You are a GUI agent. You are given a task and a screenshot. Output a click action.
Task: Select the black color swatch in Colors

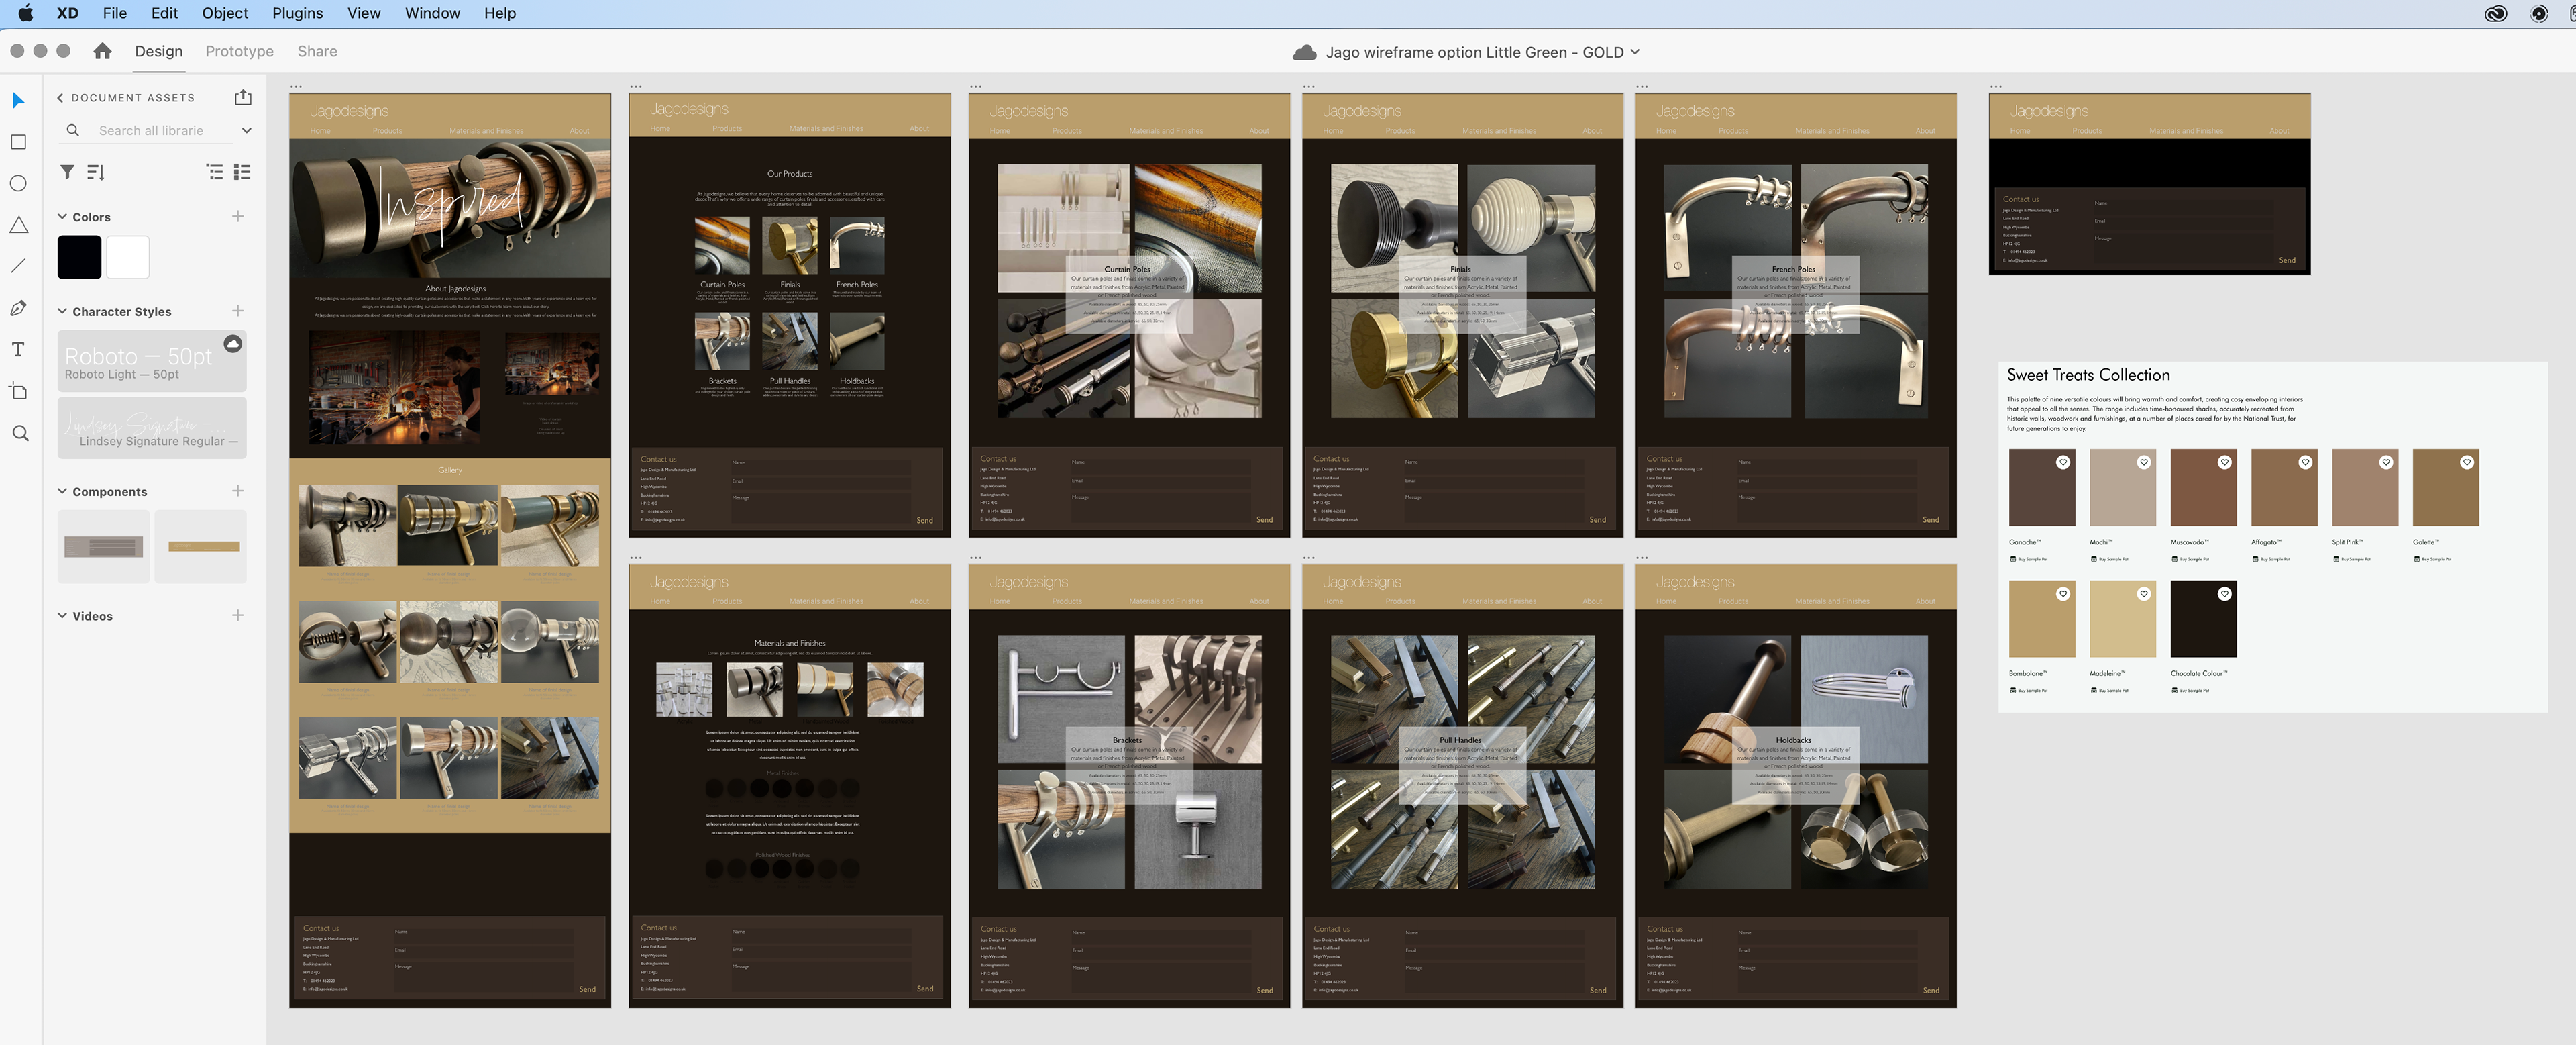pos(79,257)
